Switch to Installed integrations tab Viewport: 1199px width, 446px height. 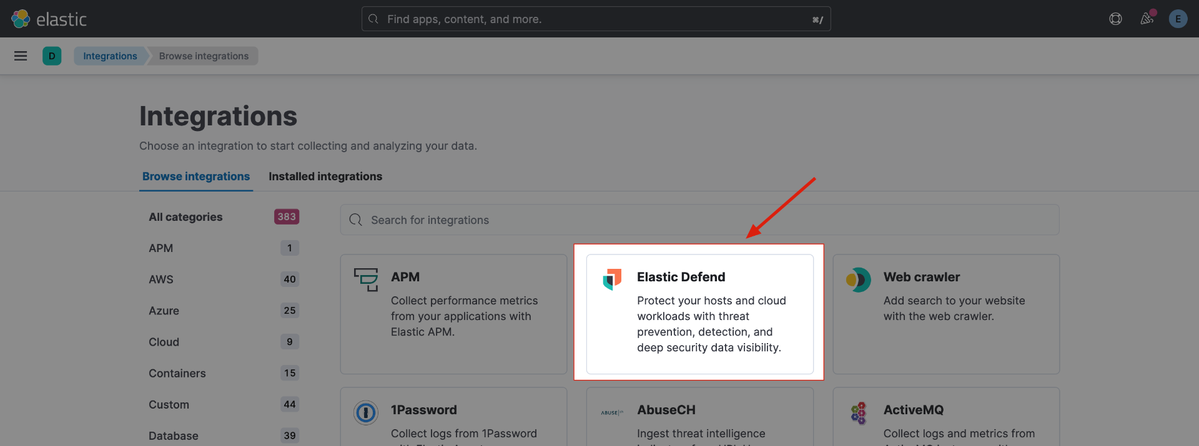click(x=325, y=177)
